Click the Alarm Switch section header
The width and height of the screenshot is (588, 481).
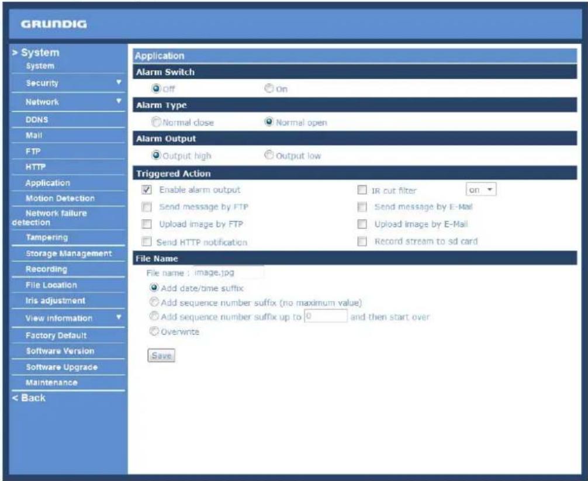click(355, 72)
